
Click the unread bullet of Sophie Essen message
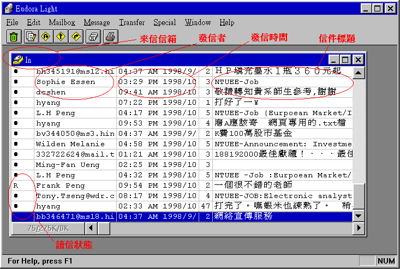[x=16, y=82]
